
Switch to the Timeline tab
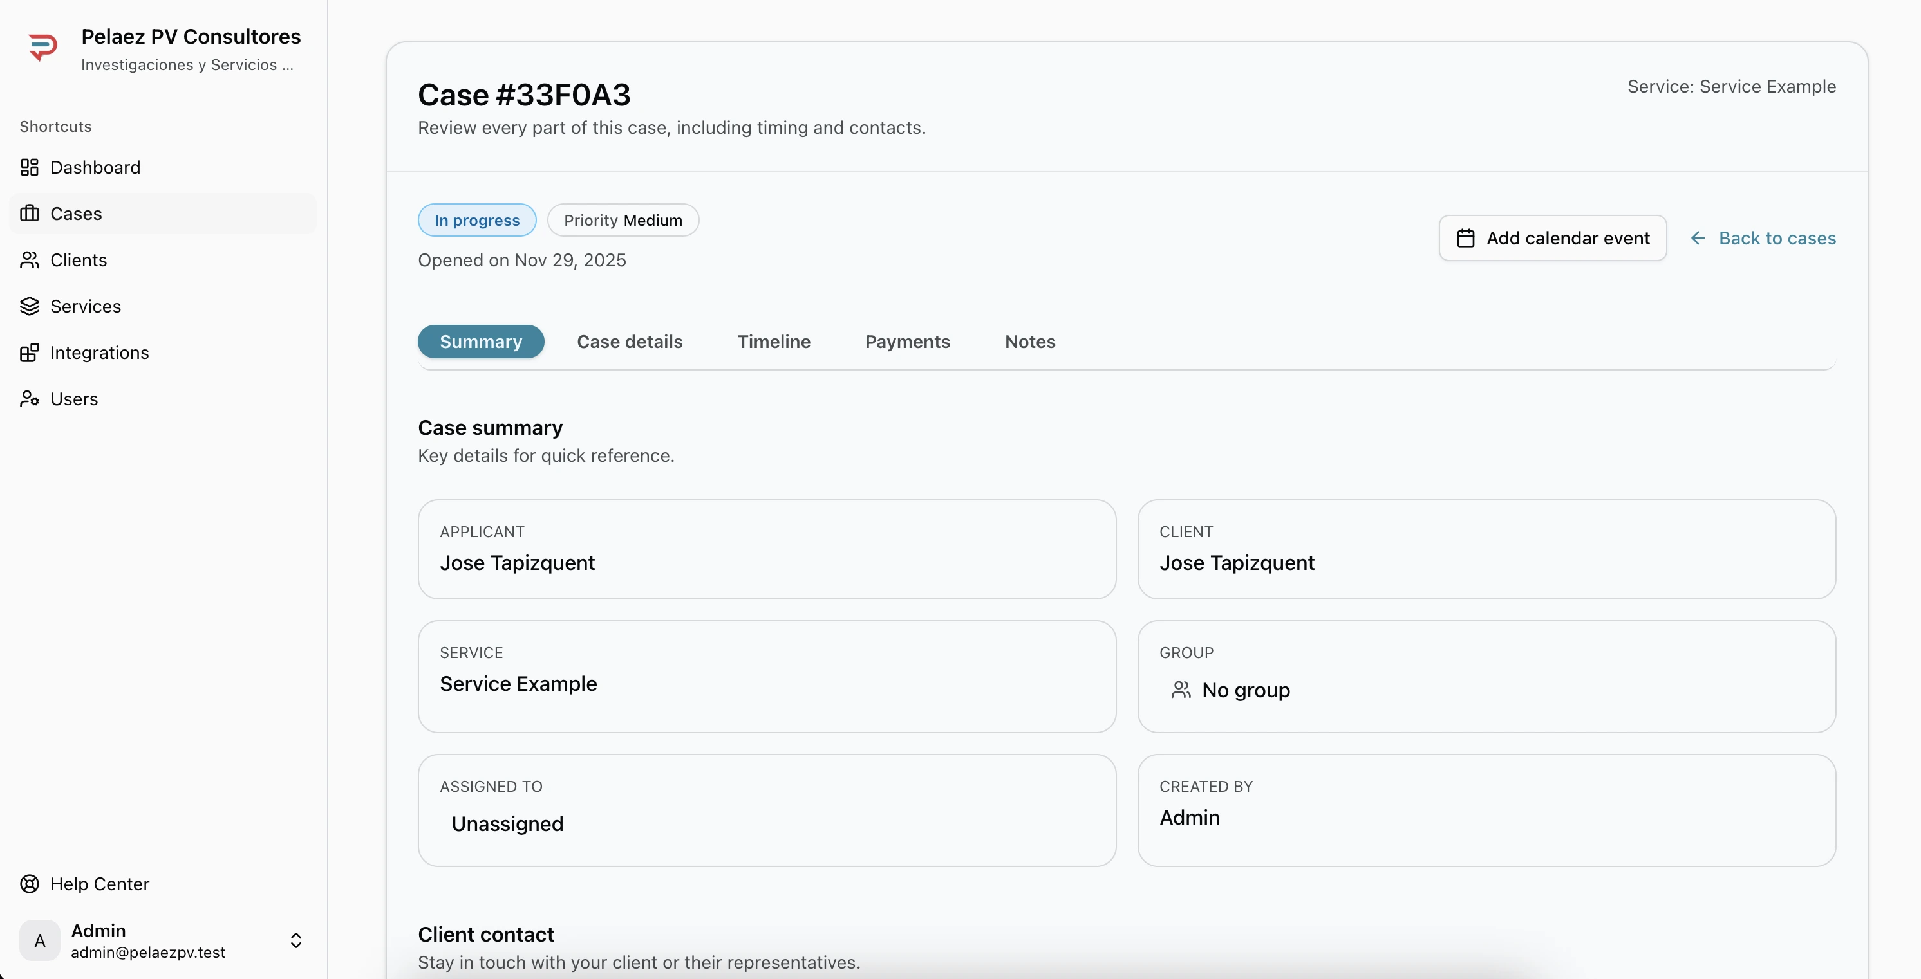tap(774, 341)
